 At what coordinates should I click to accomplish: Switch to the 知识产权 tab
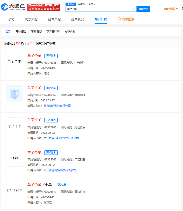coord(101,19)
